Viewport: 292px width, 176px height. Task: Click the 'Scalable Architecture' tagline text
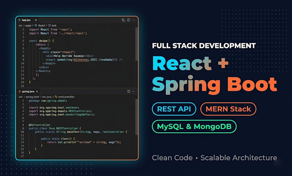point(239,158)
